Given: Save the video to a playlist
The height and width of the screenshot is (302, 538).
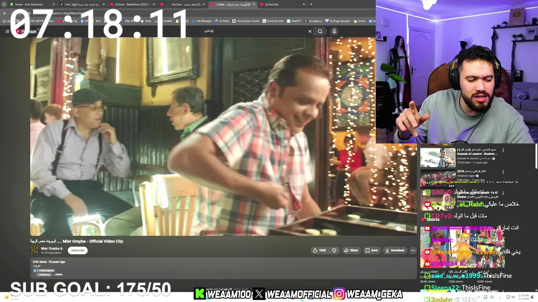Looking at the screenshot, I should (x=371, y=250).
